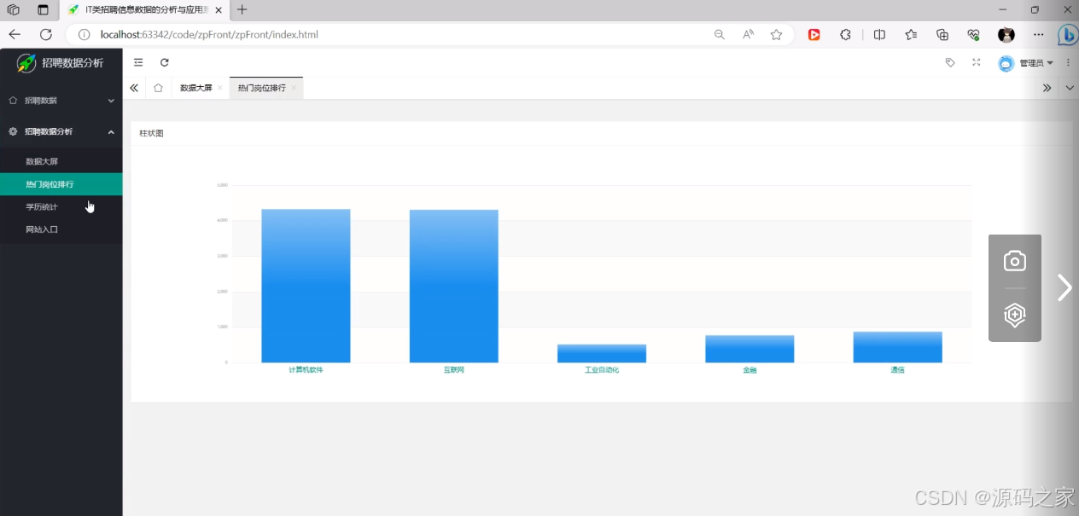Open page tabs dropdown arrow
The height and width of the screenshot is (516, 1079).
click(x=1069, y=88)
